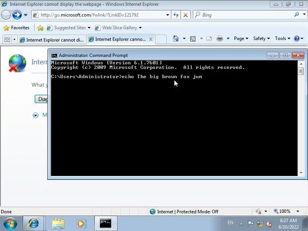This screenshot has width=308, height=231.
Task: Close the active Internet Explorer tab
Action: pyautogui.click(x=151, y=39)
